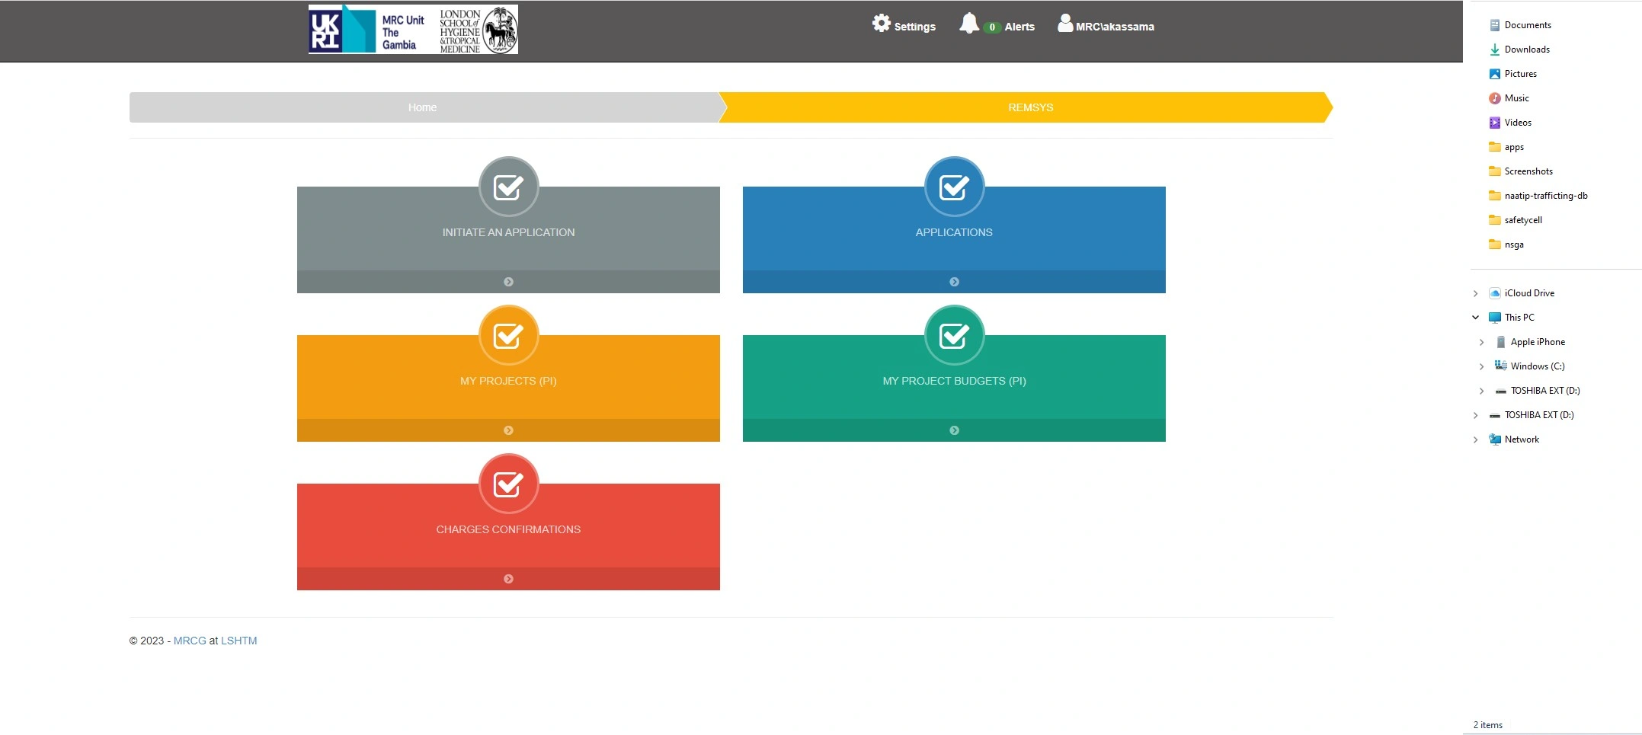
Task: Select the REMSYS breadcrumb tab
Action: coord(1030,107)
